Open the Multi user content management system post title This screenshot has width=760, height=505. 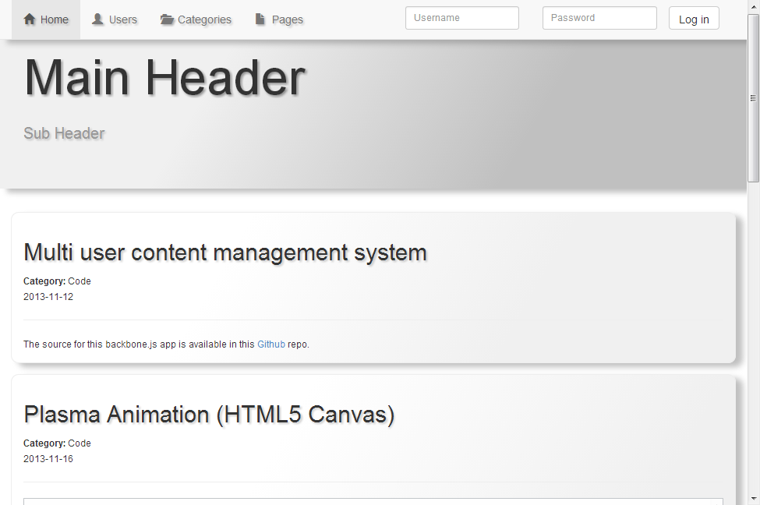point(225,252)
